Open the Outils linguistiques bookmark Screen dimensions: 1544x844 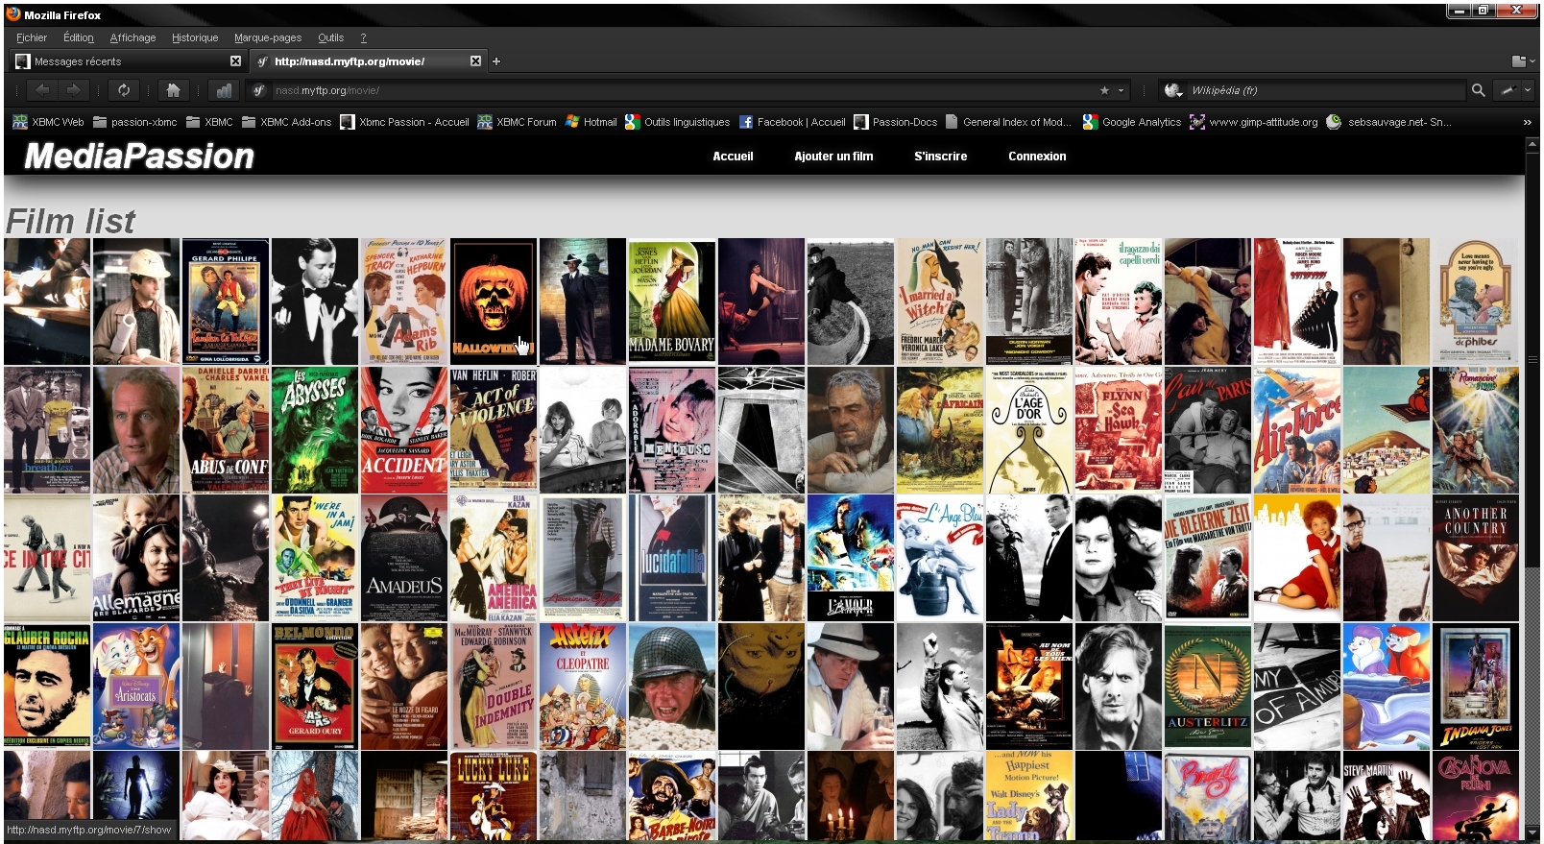pyautogui.click(x=677, y=122)
